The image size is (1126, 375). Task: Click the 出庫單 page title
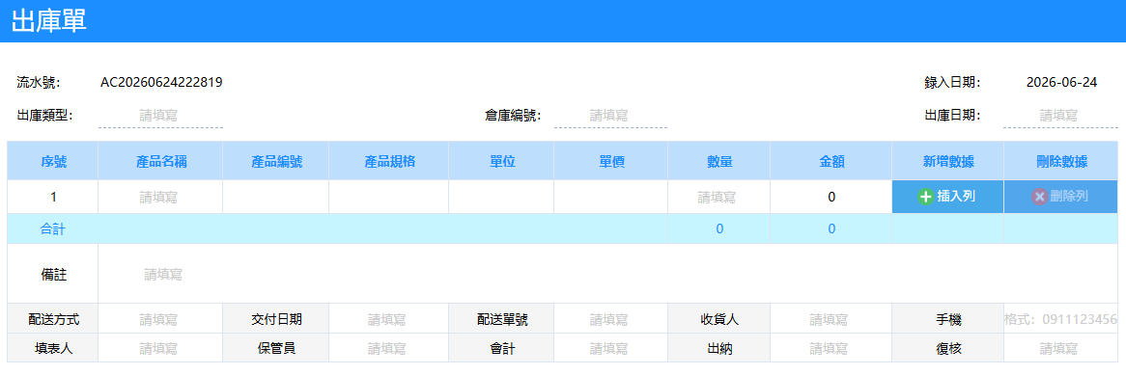click(x=49, y=20)
